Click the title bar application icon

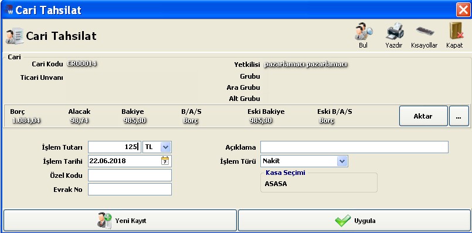tap(9, 9)
